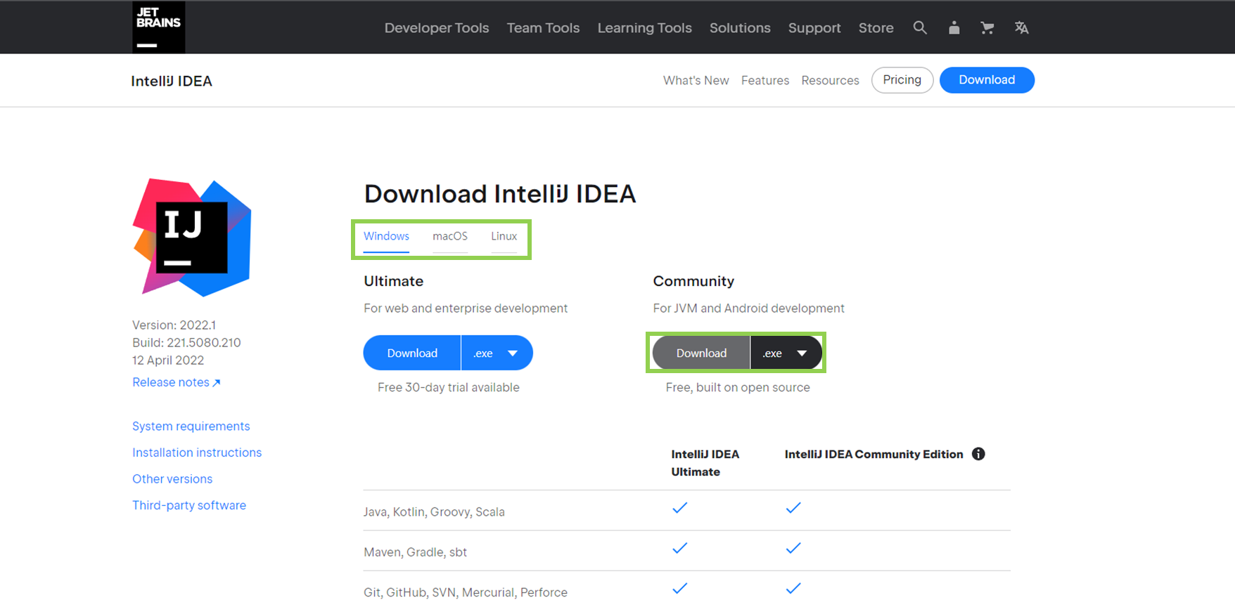This screenshot has width=1235, height=605.
Task: Open the Third-party software link
Action: tap(189, 505)
